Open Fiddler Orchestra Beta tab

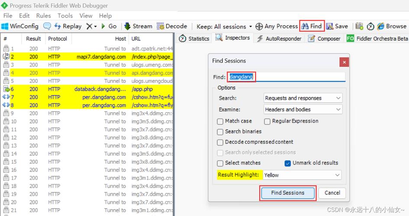(377, 38)
